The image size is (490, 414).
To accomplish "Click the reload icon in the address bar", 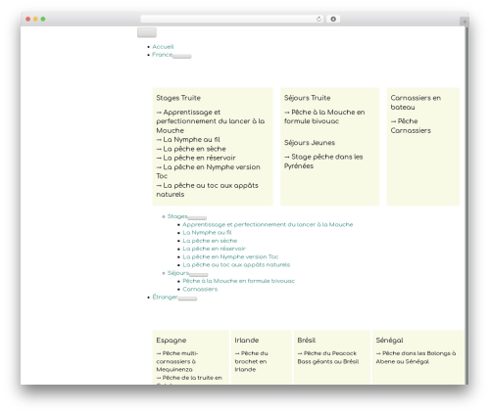I will coord(318,20).
